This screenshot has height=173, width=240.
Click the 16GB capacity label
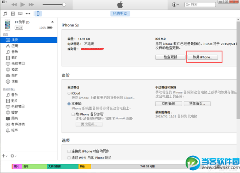coord(19,28)
